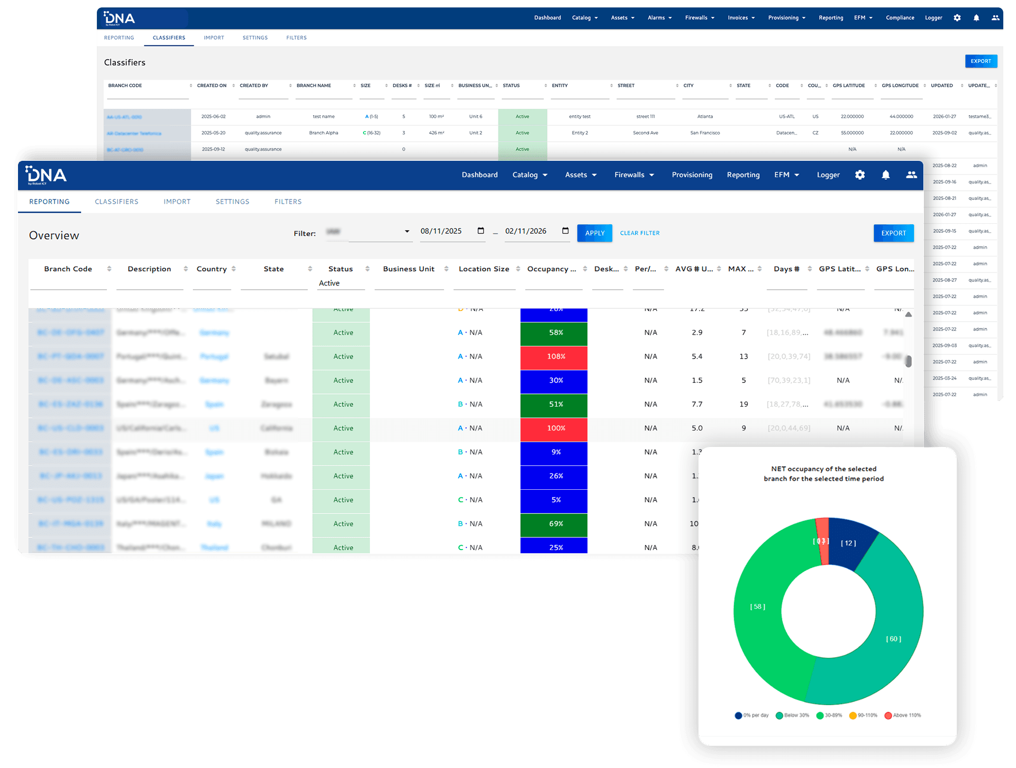Expand EFM menu in front Reporting window
1016x768 pixels.
[x=786, y=175]
